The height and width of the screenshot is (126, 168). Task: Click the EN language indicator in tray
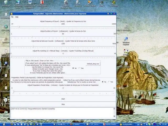138,124
